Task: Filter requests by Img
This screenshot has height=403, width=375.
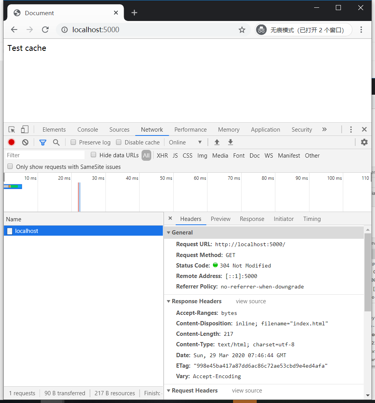Action: (x=202, y=156)
